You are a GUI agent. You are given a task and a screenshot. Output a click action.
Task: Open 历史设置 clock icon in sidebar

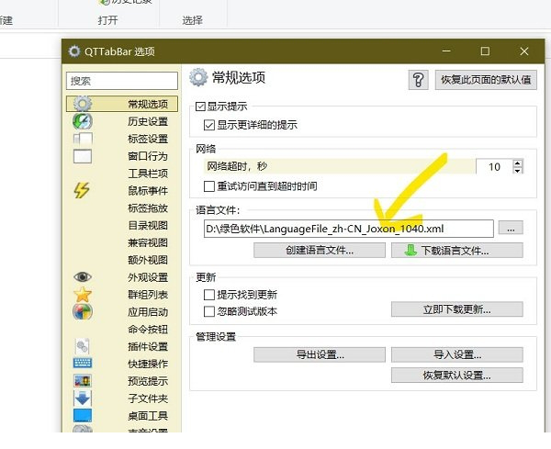pos(83,121)
